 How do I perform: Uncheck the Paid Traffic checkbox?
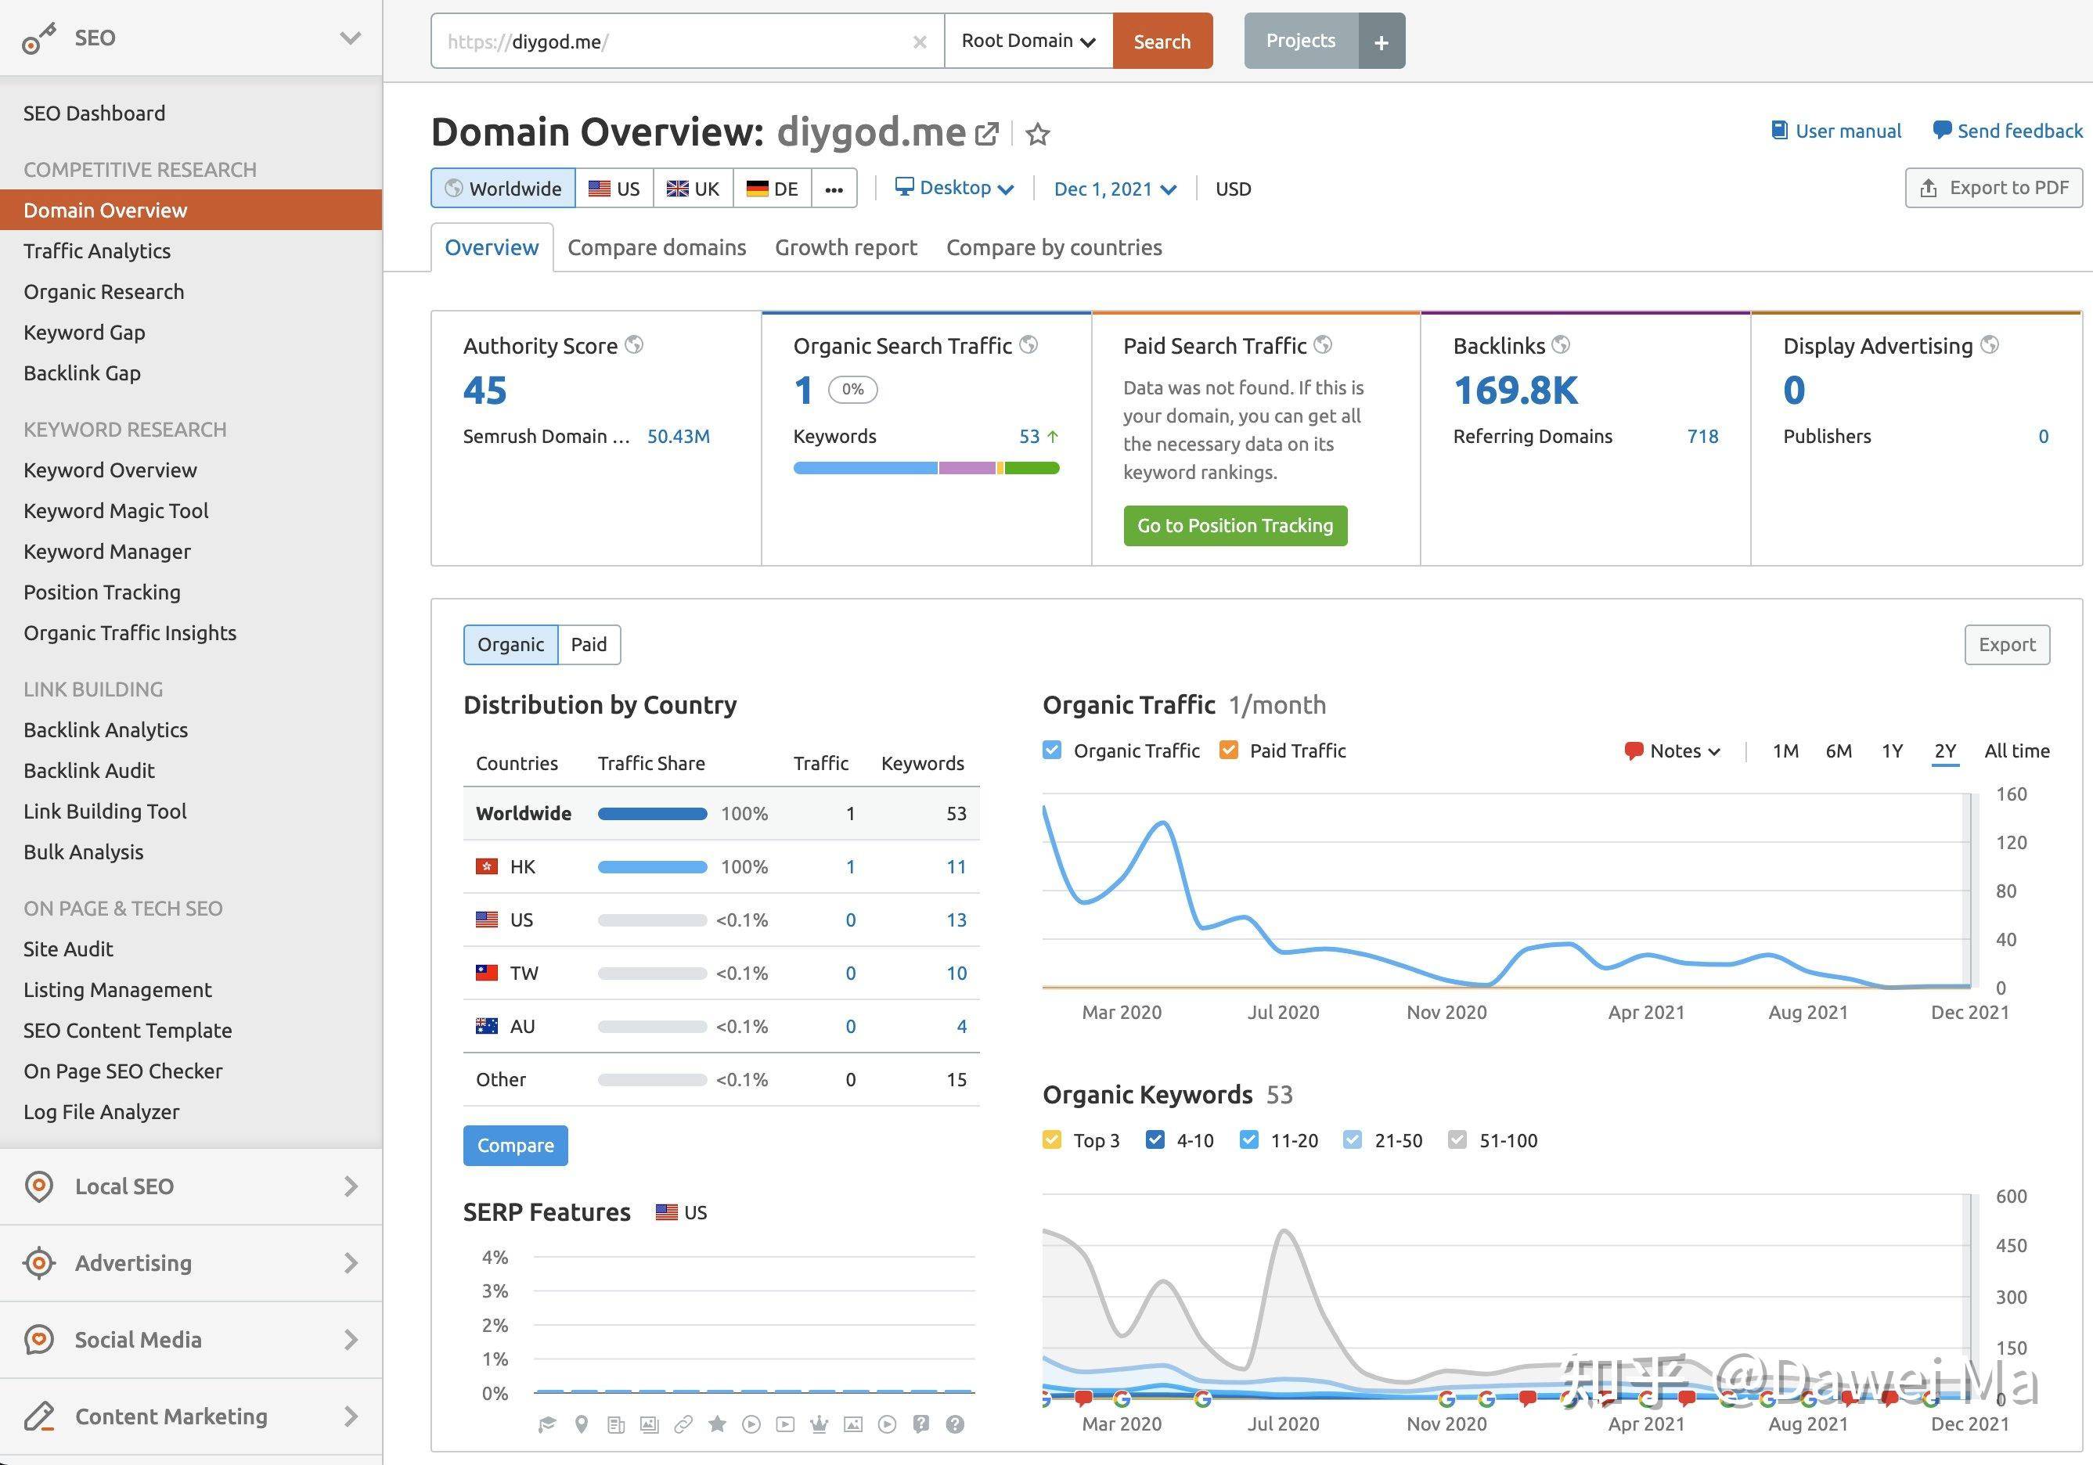pyautogui.click(x=1229, y=750)
